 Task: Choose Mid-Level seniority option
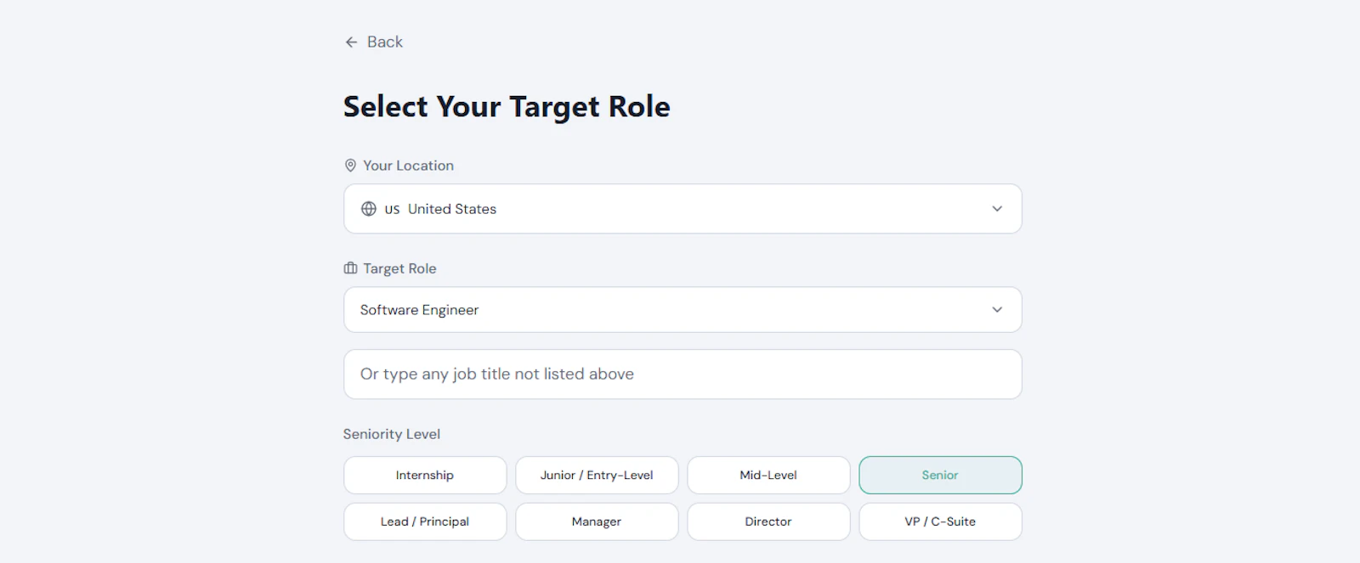[x=768, y=476]
